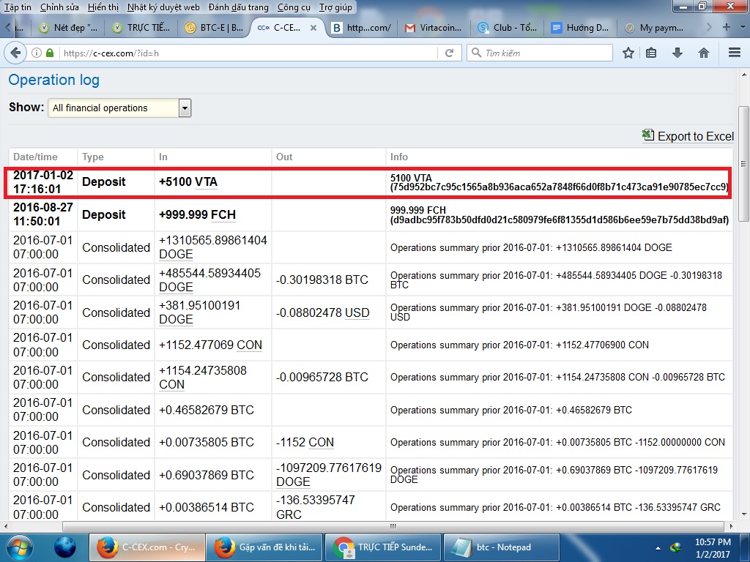Image resolution: width=750 pixels, height=562 pixels.
Task: Close the C-CEX tab
Action: point(313,28)
